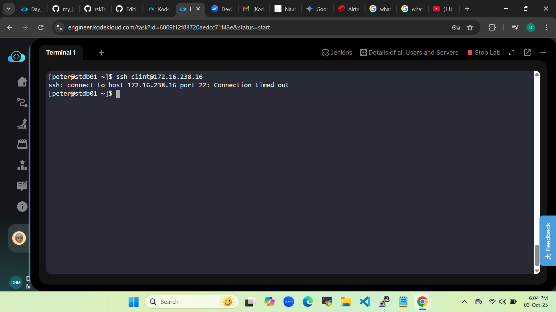Image resolution: width=556 pixels, height=312 pixels.
Task: Show hidden system tray icons
Action: click(464, 302)
